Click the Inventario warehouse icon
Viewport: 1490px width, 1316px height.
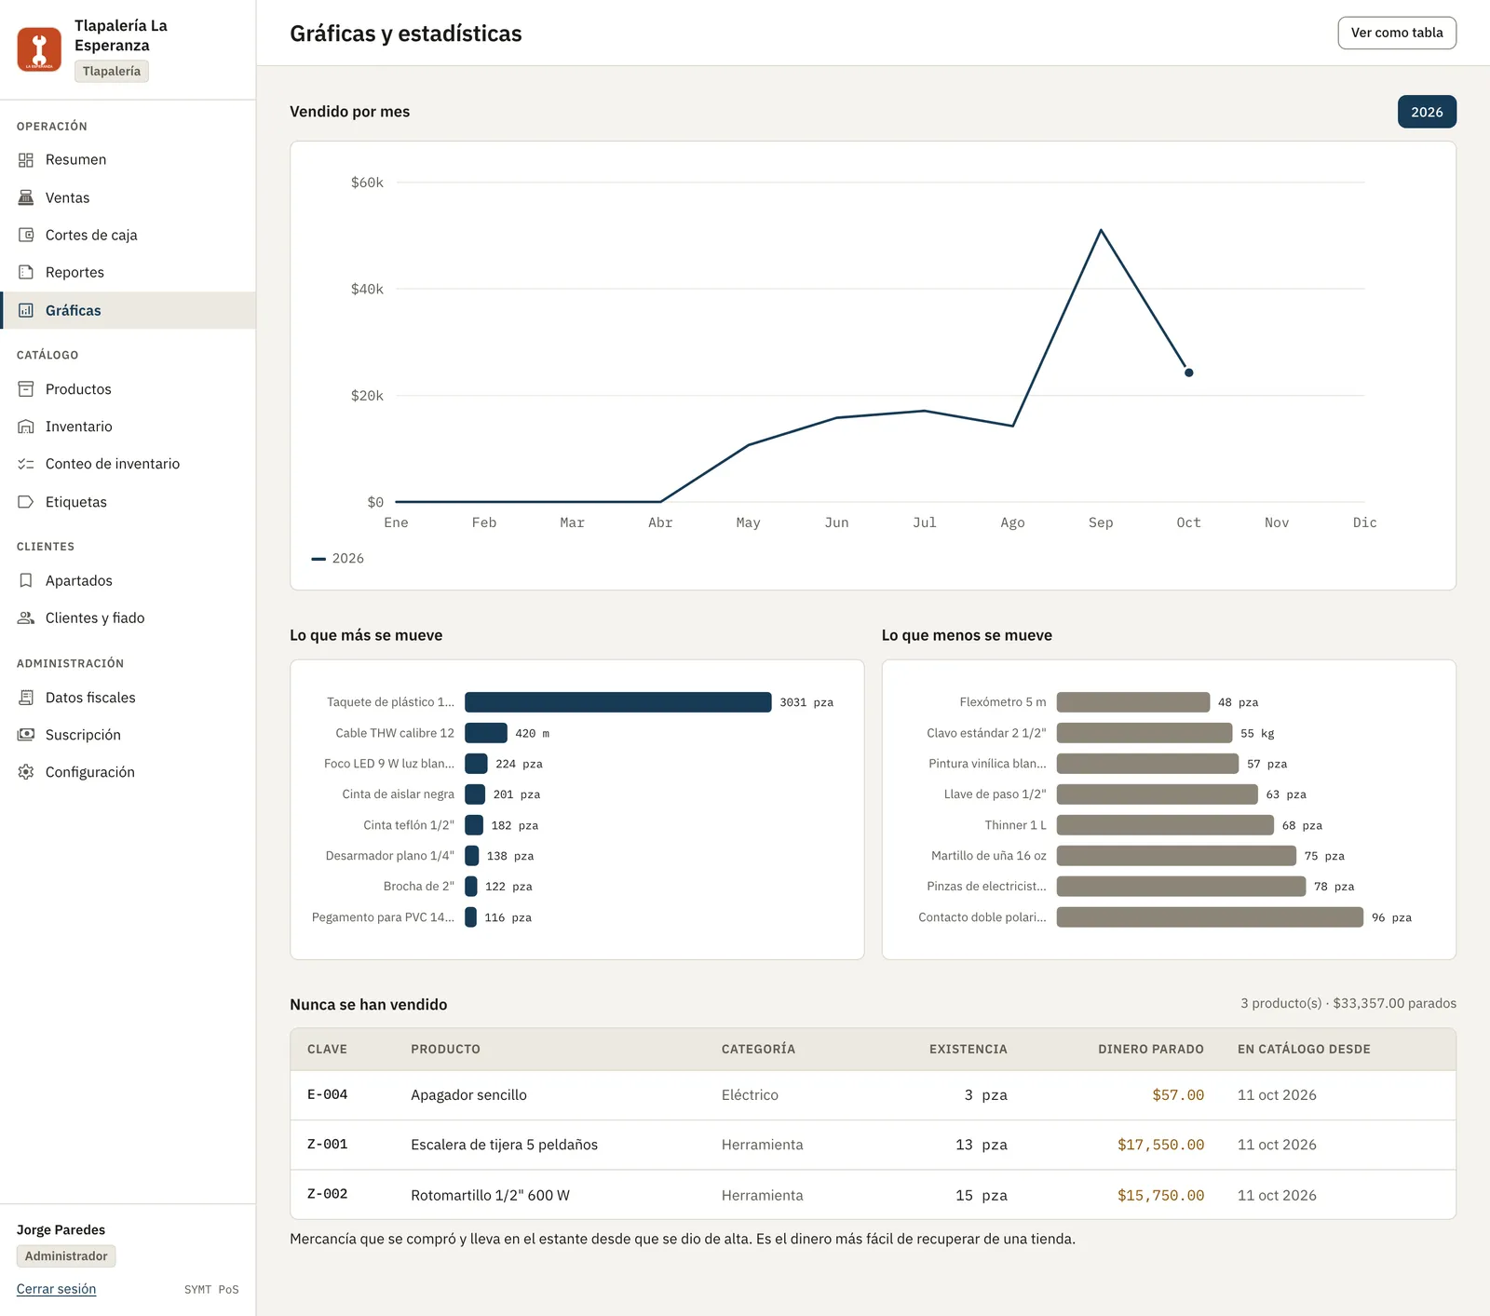coord(26,427)
